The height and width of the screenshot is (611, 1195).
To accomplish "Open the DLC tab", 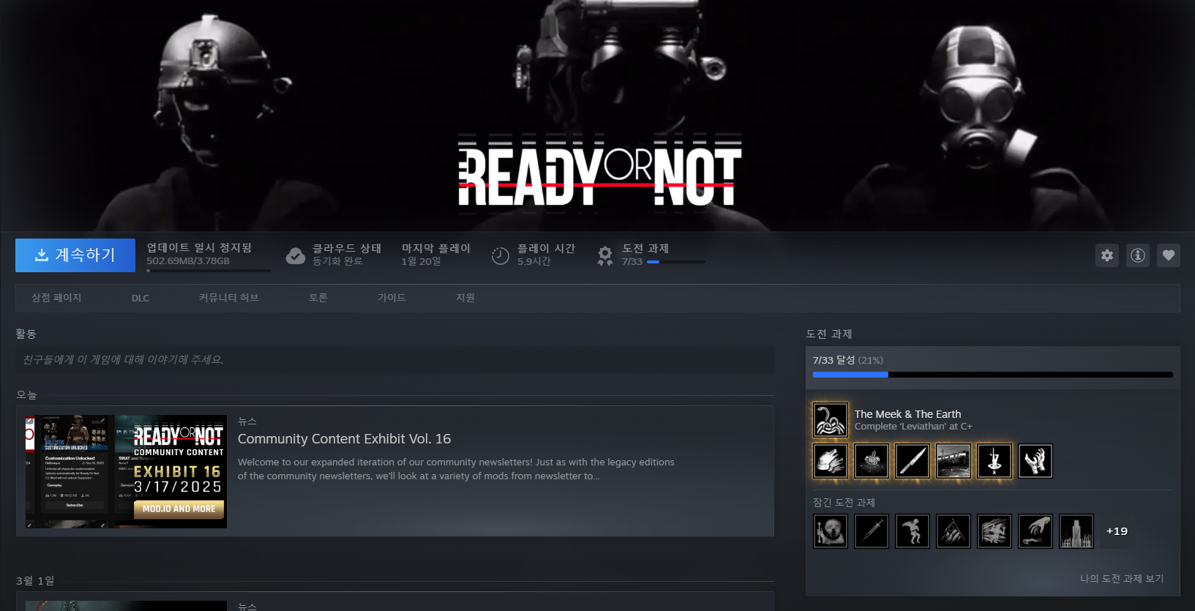I will pyautogui.click(x=141, y=298).
